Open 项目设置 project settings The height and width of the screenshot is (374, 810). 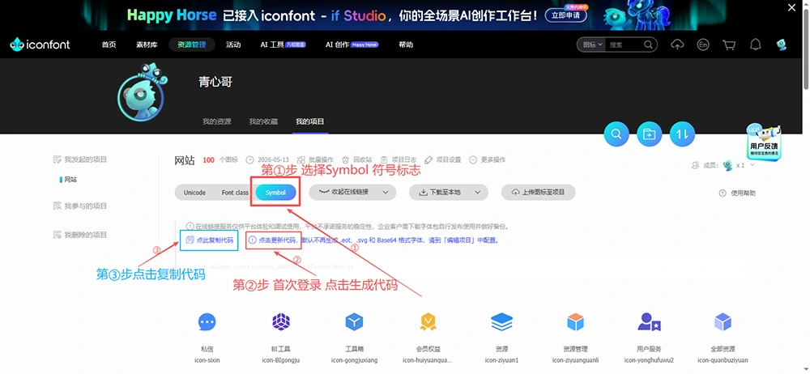(x=443, y=160)
